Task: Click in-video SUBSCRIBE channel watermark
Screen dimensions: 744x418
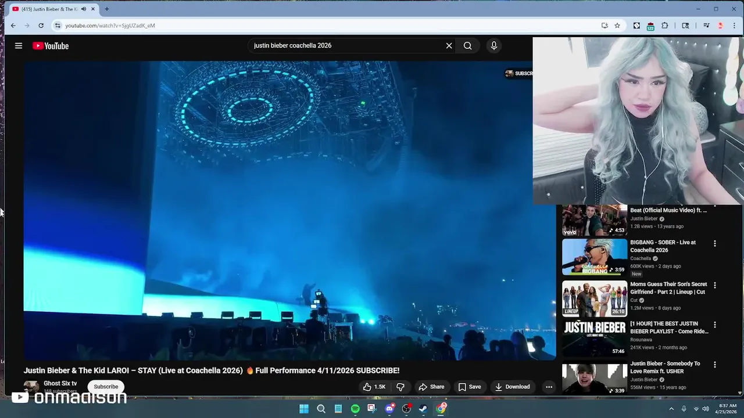Action: click(518, 73)
